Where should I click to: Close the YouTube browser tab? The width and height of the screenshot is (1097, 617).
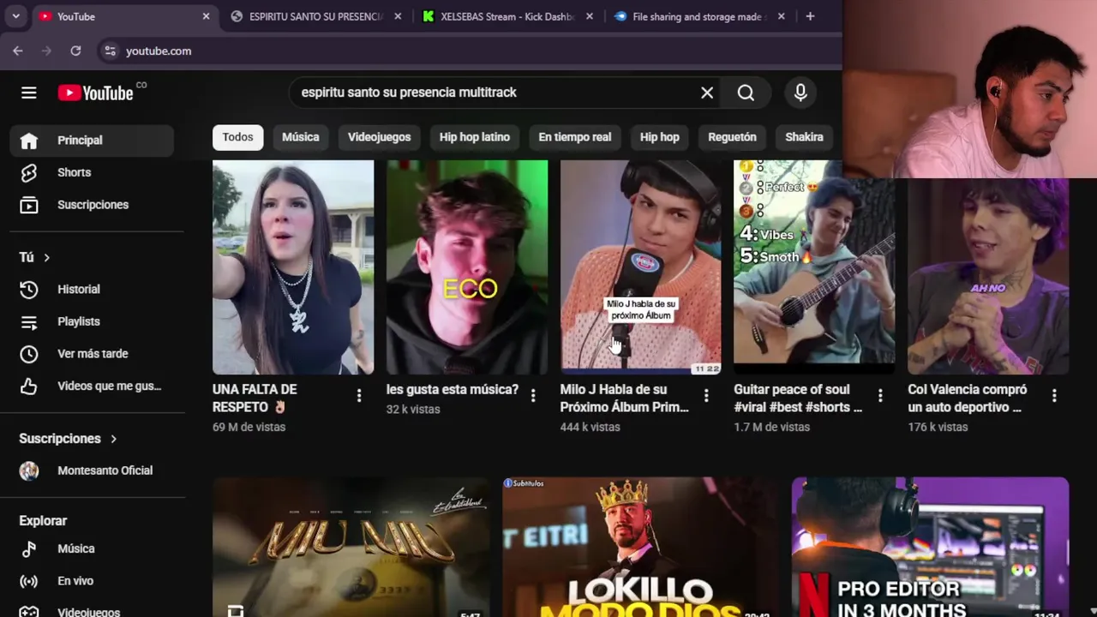(x=206, y=16)
